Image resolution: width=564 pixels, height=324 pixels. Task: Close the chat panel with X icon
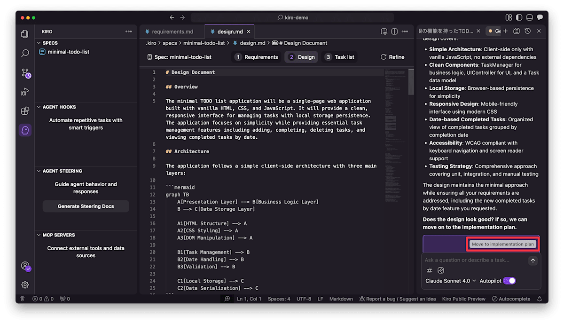coord(539,31)
